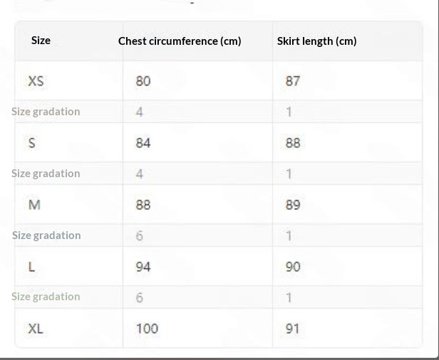Select the XS size label
Image resolution: width=439 pixels, height=360 pixels.
(36, 81)
